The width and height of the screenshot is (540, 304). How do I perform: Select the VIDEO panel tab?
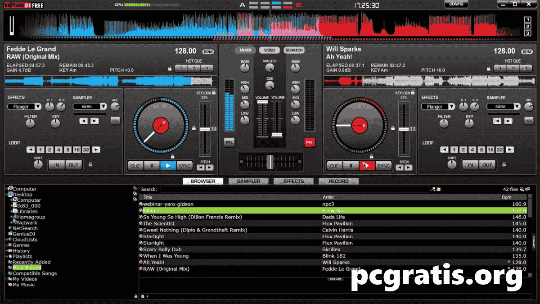[x=270, y=50]
